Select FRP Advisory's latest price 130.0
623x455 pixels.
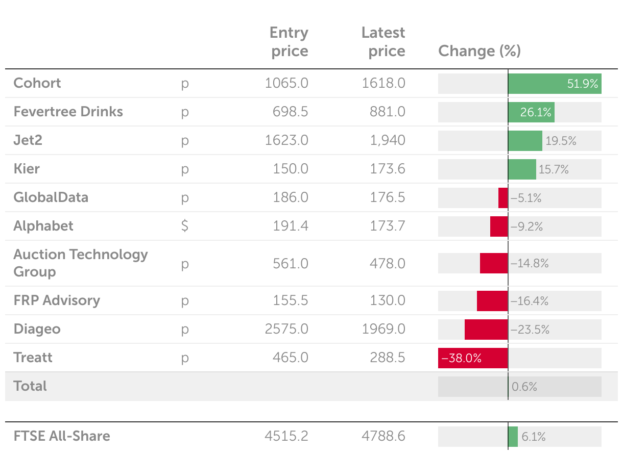(388, 300)
